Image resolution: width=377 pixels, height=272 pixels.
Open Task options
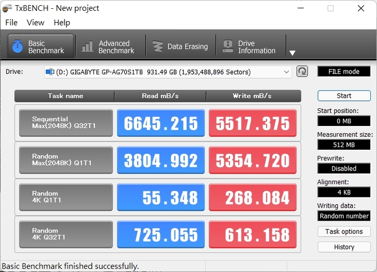[x=343, y=232]
